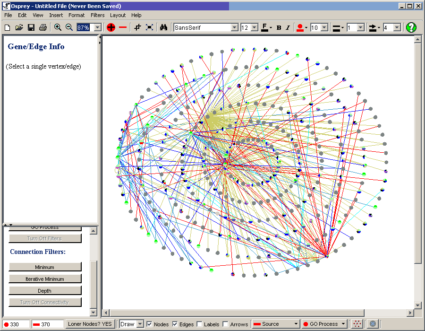The width and height of the screenshot is (425, 331).
Task: Click the red node color swatch button
Action: 299,27
